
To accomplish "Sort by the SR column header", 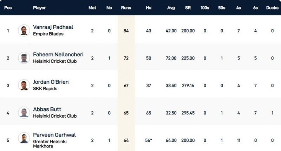I will click(x=188, y=8).
